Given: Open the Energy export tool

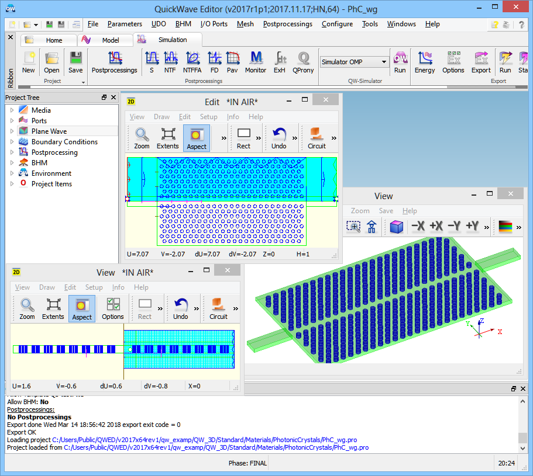Looking at the screenshot, I should 425,62.
